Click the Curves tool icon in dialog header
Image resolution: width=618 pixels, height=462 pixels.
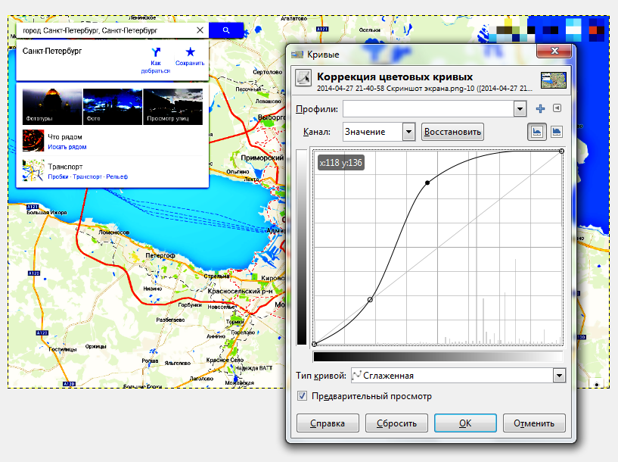point(303,78)
